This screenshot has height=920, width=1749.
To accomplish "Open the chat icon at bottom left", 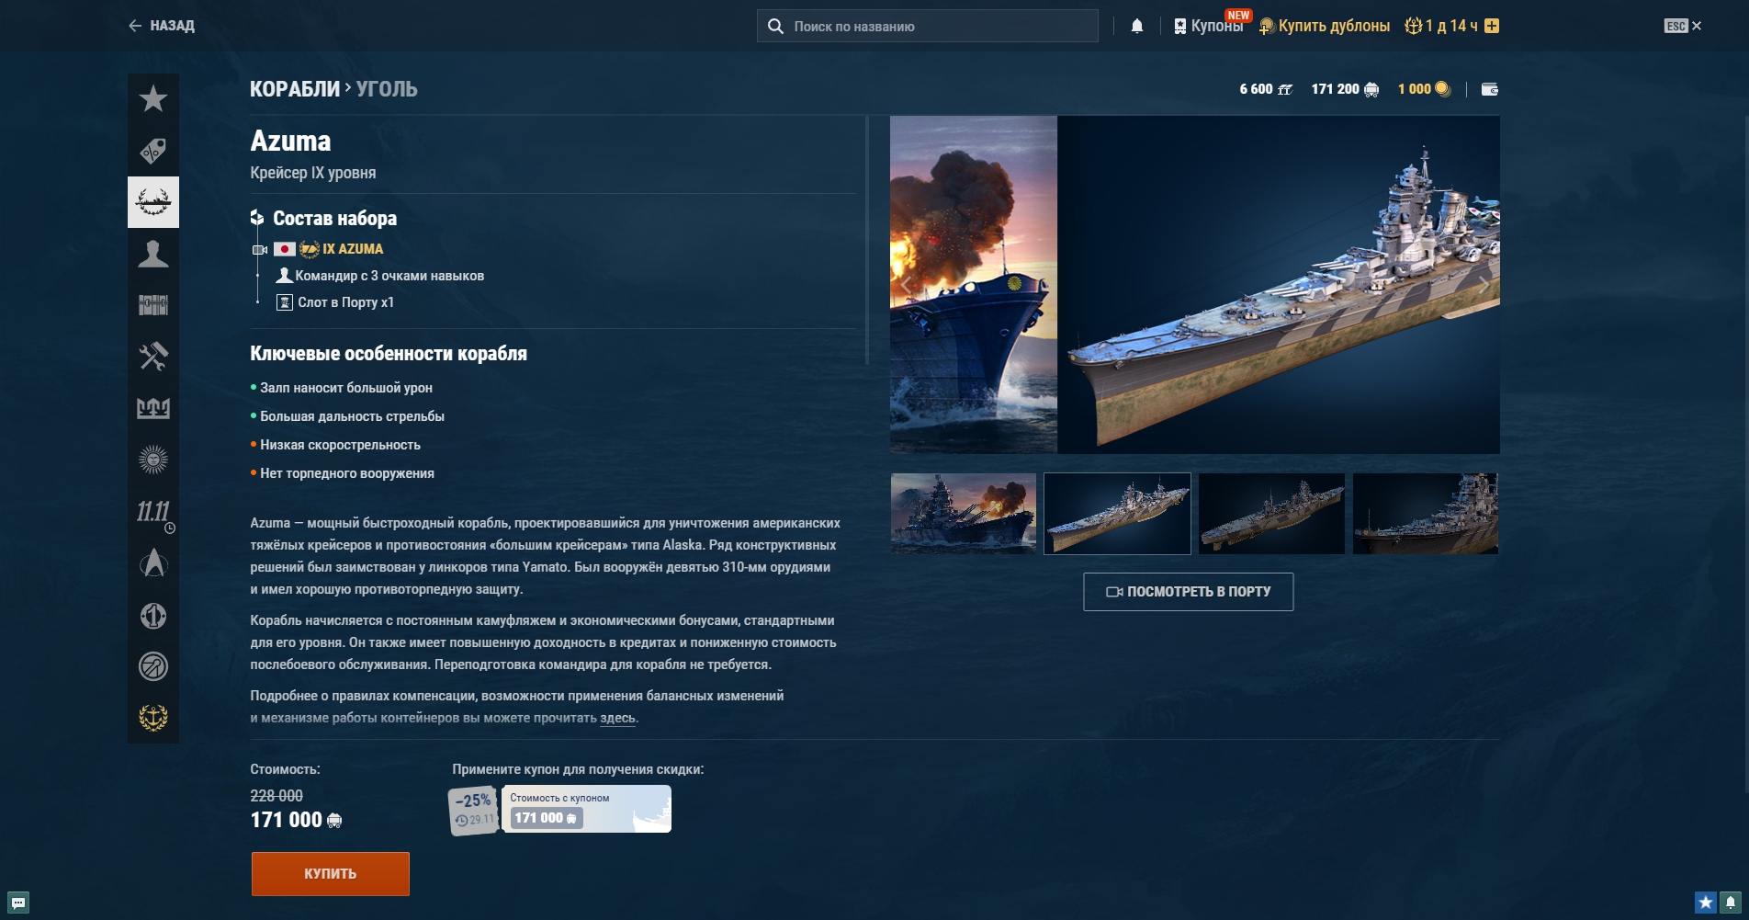I will (x=18, y=903).
